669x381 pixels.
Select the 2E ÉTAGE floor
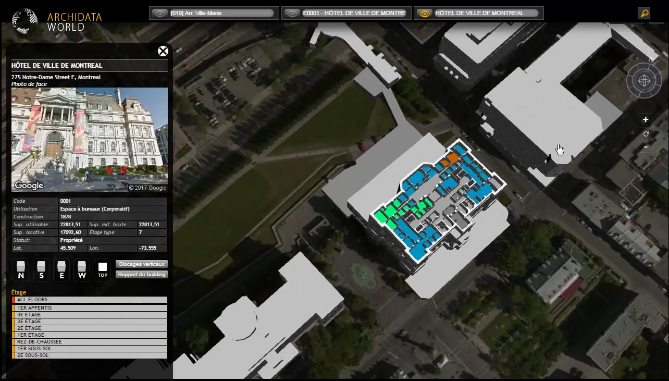tap(90, 328)
